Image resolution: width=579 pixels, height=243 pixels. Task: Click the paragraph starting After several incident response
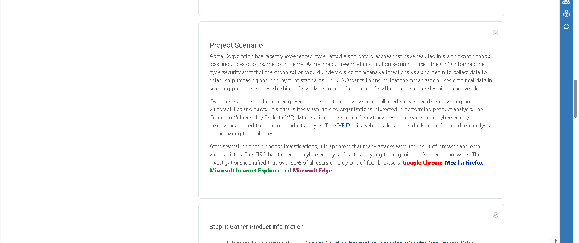tap(347, 158)
